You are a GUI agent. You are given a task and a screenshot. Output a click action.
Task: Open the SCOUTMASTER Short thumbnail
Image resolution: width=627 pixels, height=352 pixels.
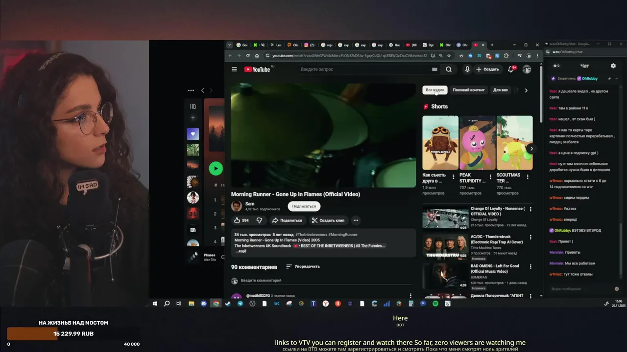point(515,143)
